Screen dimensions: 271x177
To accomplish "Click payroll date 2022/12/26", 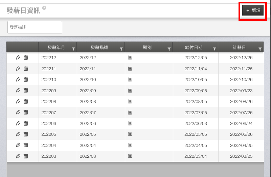I will coord(241,58).
